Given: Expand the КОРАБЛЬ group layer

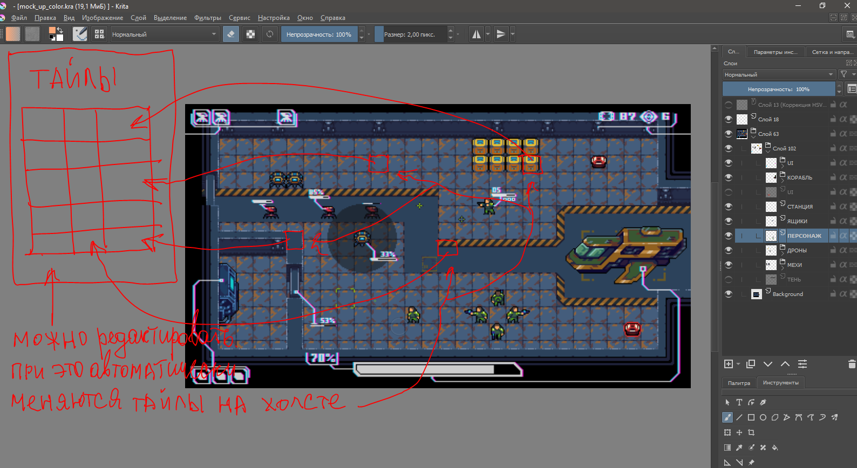Looking at the screenshot, I should pos(783,181).
